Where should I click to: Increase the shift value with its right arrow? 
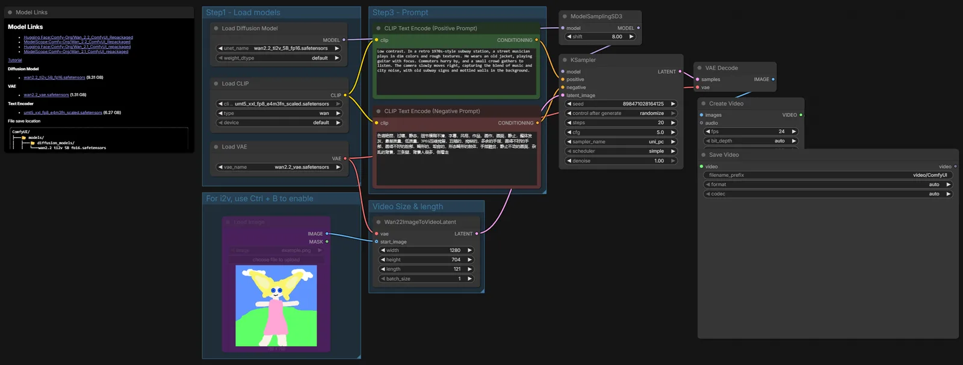coord(631,37)
